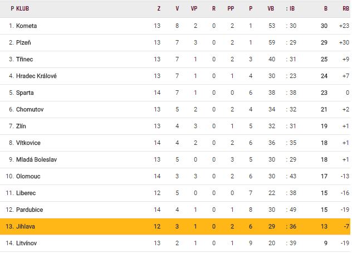
Task: Click Hradec Králové in the standings
Action: (x=37, y=76)
